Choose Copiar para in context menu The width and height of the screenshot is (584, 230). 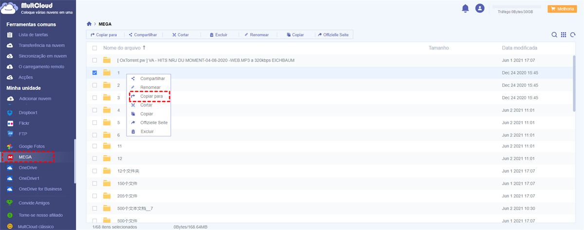tap(148, 96)
